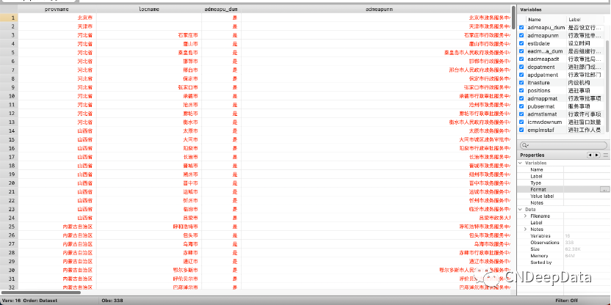Screen dimensions: 611x305
Task: Click the data grid horizontal scrollbar
Action: coord(41,292)
